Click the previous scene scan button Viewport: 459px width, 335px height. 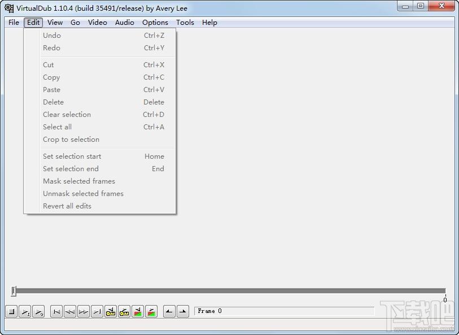[x=138, y=312]
